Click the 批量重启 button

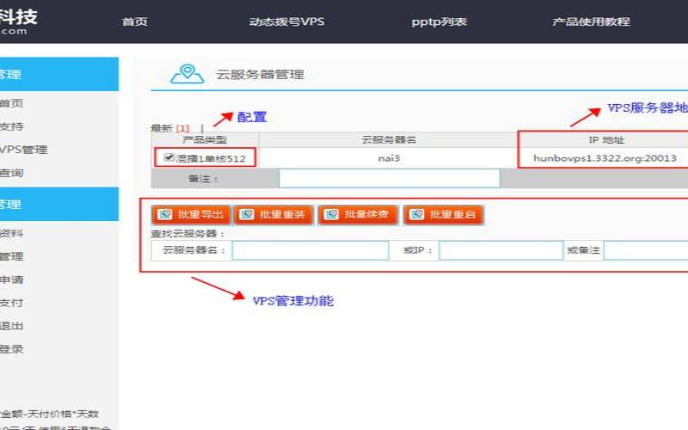point(444,214)
